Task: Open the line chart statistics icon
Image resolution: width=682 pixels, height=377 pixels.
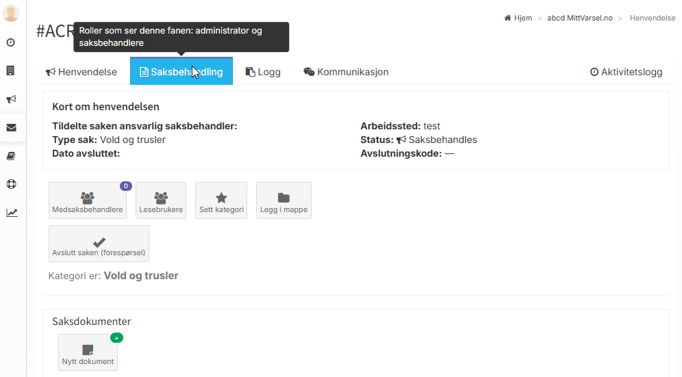Action: pos(11,213)
